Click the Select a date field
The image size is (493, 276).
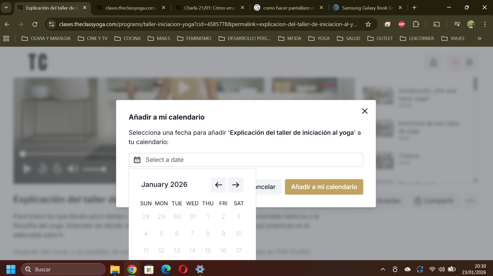[246, 160]
